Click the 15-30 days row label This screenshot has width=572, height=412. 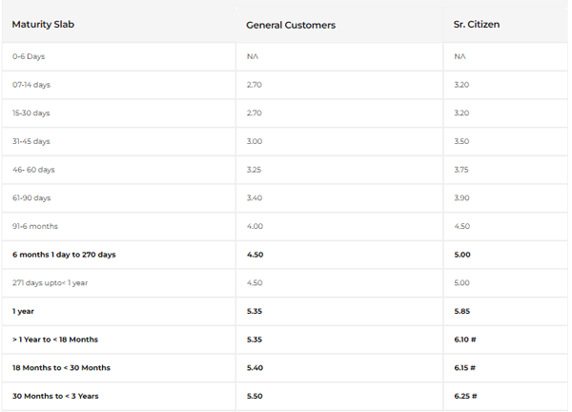tap(31, 113)
